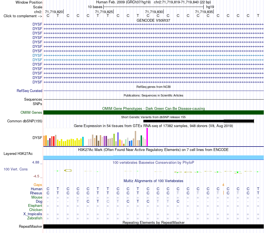Click the RepeatMasker black bar
264x233 pixels.
click(153, 226)
